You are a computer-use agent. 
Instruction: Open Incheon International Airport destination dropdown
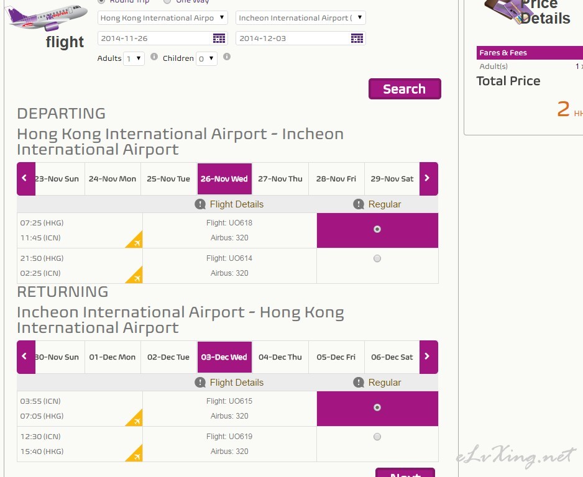[301, 18]
